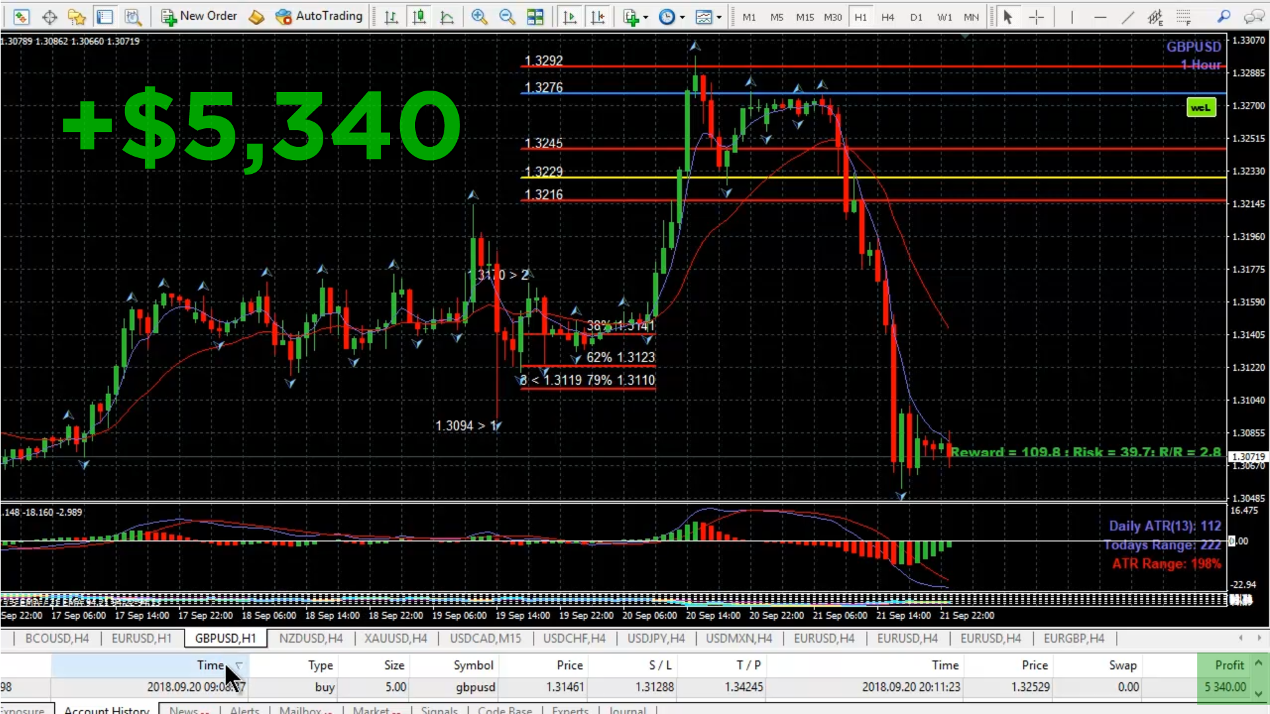The height and width of the screenshot is (714, 1270).
Task: Sort history by Type column header
Action: tap(320, 665)
